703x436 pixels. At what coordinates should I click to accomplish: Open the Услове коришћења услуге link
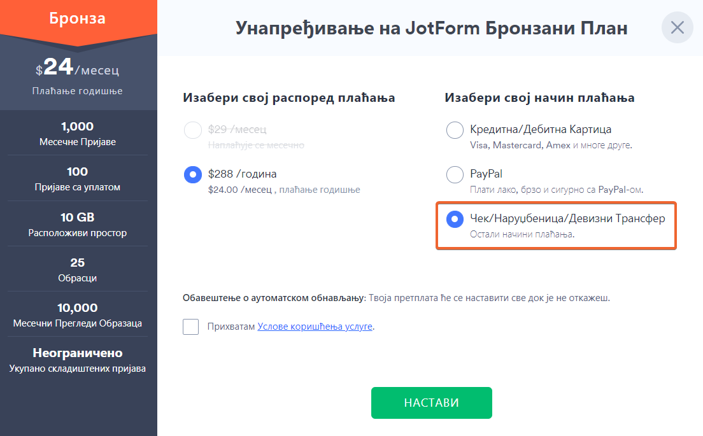(315, 327)
